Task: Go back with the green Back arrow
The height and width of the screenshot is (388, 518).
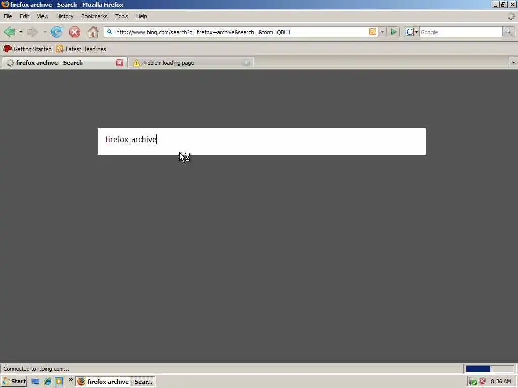Action: pyautogui.click(x=10, y=32)
